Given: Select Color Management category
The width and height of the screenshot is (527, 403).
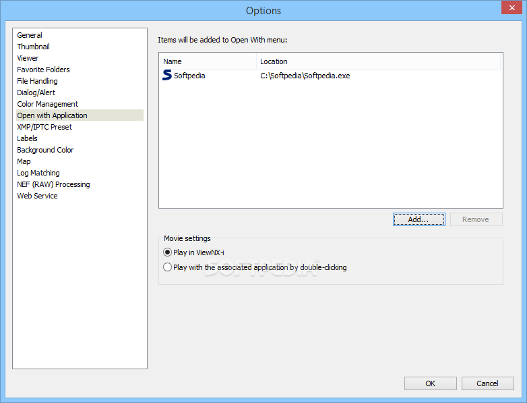Looking at the screenshot, I should coord(47,104).
